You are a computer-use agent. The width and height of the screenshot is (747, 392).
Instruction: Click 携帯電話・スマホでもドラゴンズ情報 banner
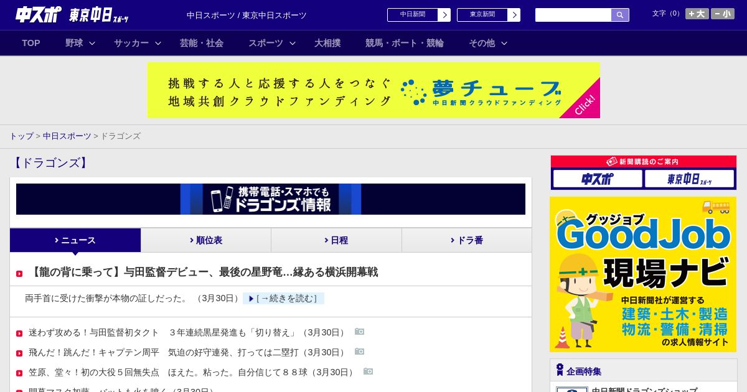(x=271, y=199)
